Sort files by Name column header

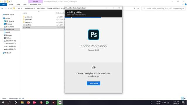25,13
